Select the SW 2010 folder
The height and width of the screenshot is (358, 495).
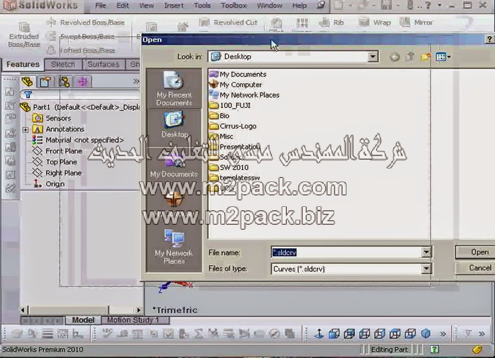[x=229, y=168]
